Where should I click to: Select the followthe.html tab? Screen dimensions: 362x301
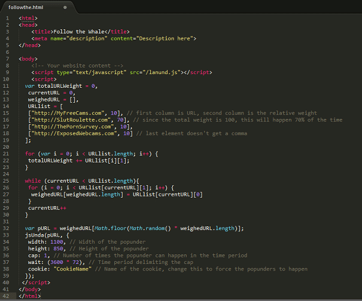click(28, 7)
